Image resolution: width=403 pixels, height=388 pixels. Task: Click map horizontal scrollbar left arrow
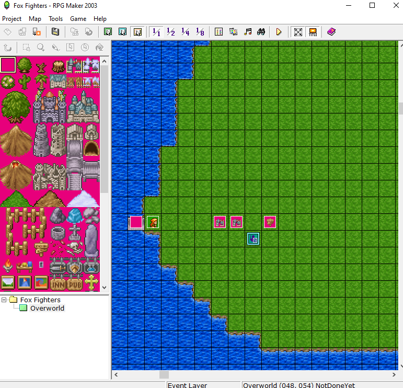[116, 374]
